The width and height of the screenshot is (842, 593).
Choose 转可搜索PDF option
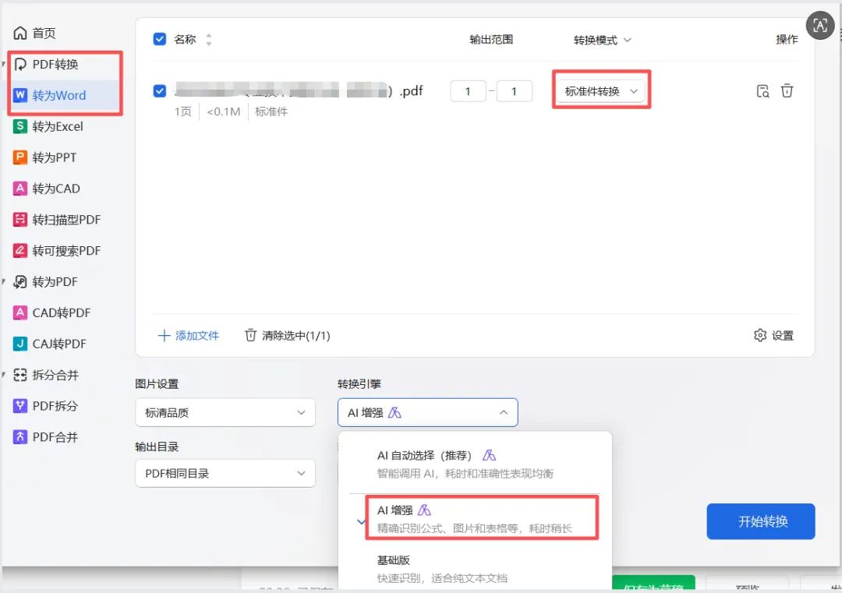click(57, 251)
